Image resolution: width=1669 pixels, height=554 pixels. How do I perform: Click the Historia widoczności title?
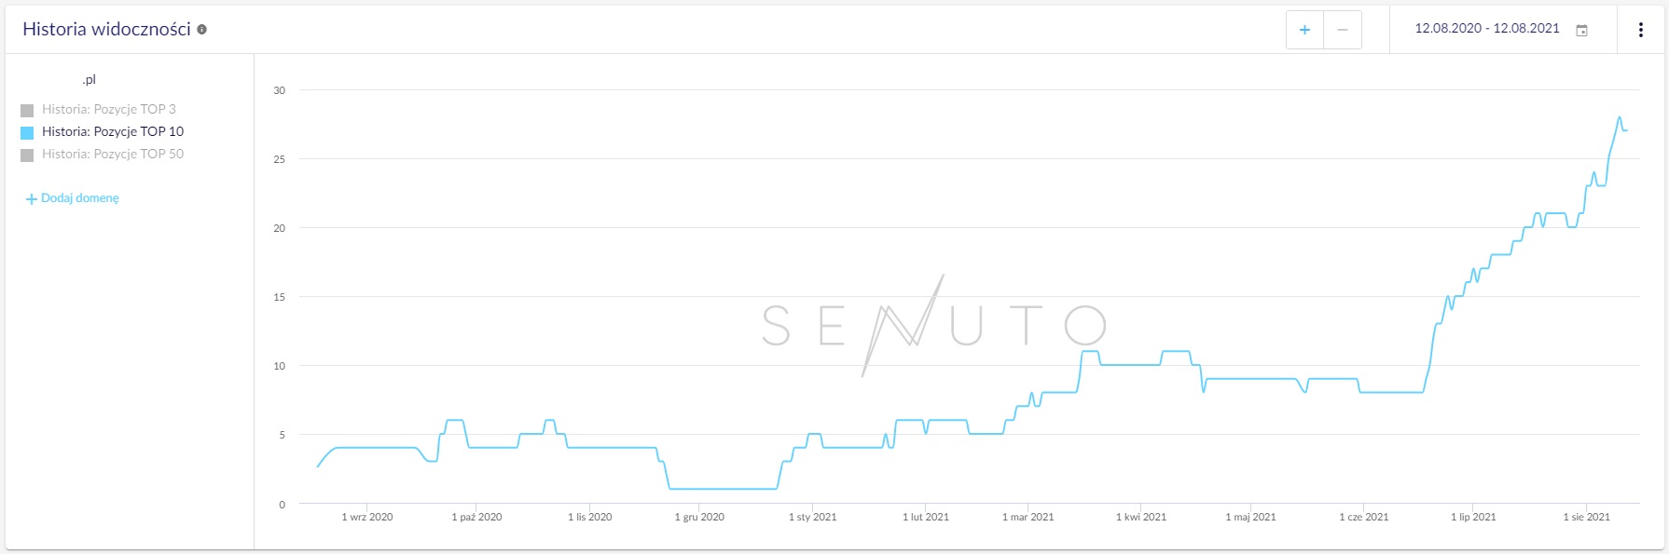(x=106, y=29)
